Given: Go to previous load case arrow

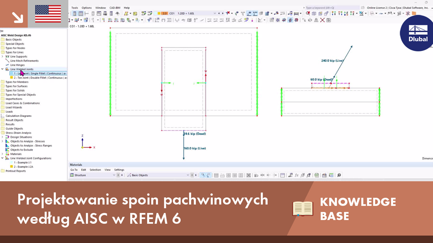Looking at the screenshot, I should [x=219, y=13].
